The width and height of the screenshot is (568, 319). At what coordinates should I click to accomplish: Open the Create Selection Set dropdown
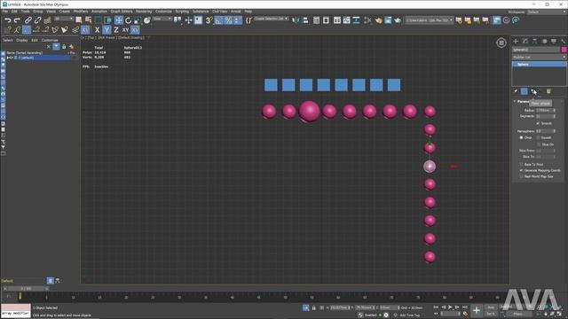[x=272, y=19]
